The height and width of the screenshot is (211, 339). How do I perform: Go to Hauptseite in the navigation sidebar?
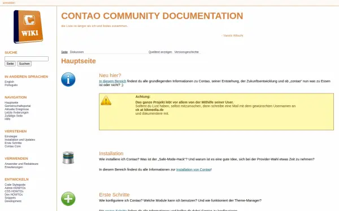11,103
